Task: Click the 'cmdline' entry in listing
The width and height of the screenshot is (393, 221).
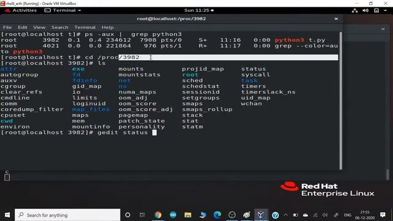Action: click(x=15, y=98)
